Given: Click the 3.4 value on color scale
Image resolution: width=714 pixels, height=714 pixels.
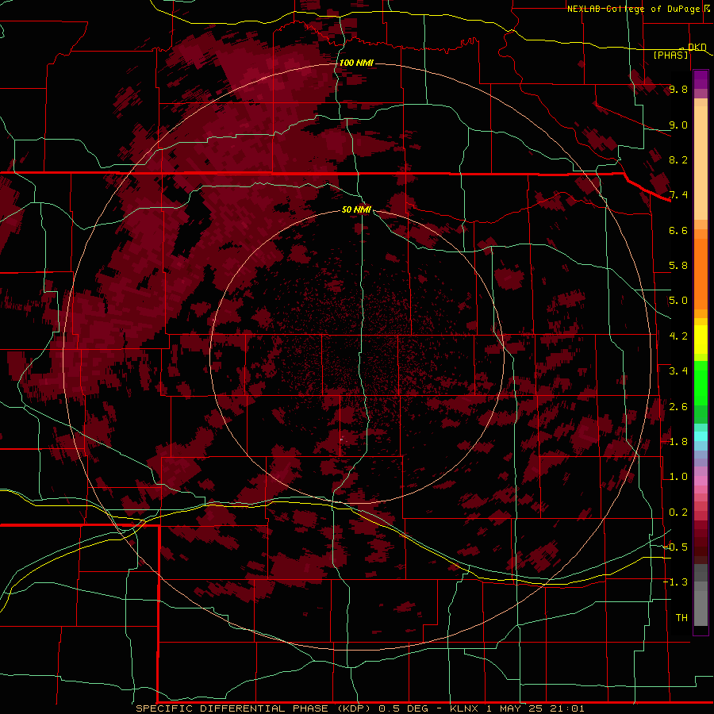Looking at the screenshot, I should point(678,371).
